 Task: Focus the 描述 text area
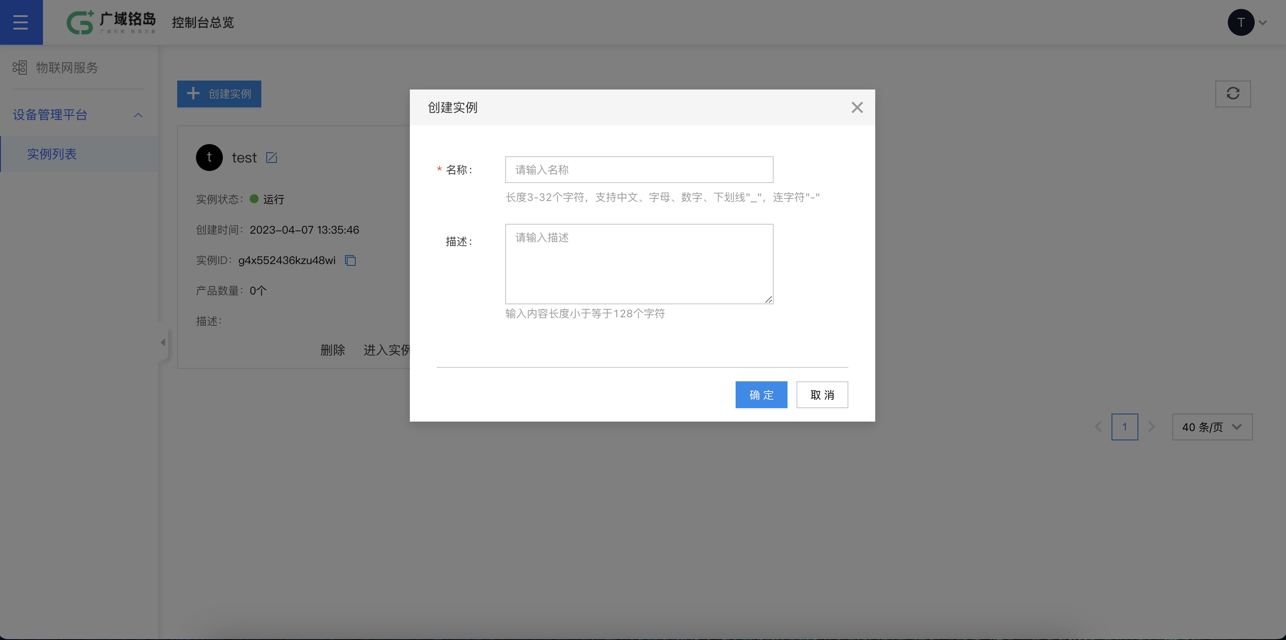tap(639, 264)
